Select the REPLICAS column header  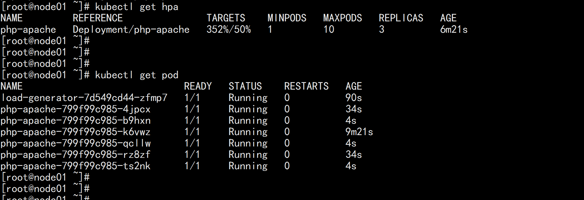coord(401,18)
